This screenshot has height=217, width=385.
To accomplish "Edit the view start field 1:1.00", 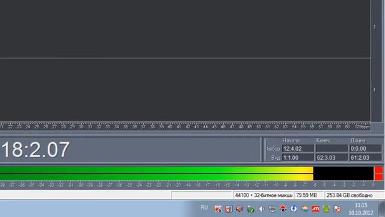I will (x=298, y=157).
